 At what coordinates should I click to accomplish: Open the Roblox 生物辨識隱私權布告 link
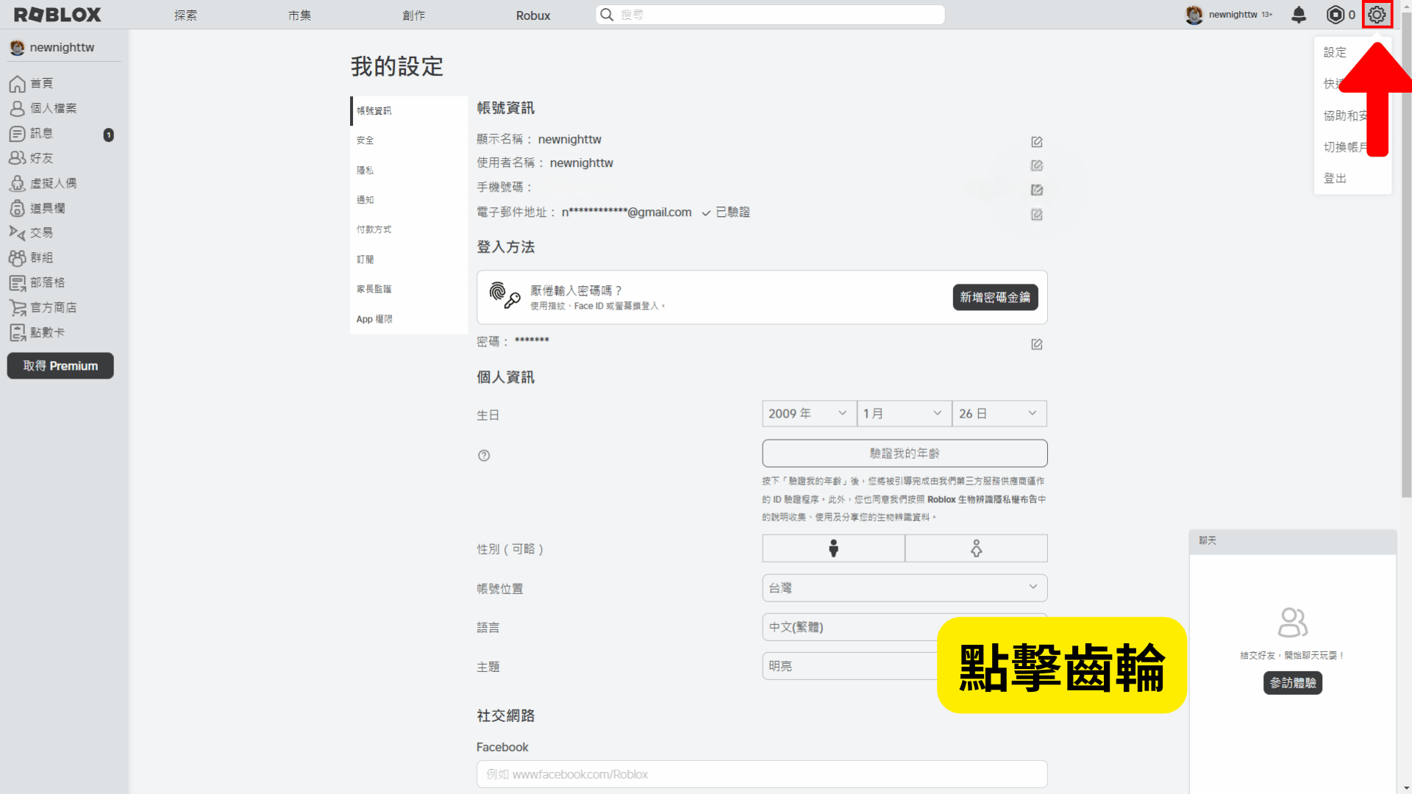pyautogui.click(x=982, y=499)
